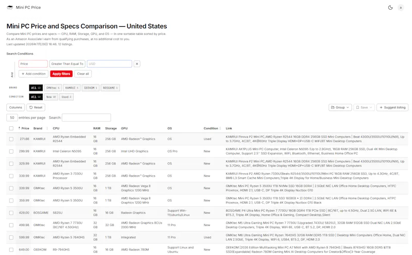The width and height of the screenshot is (412, 255).
Task: Click the R9-7940HS CPU cell
Action: pos(61,250)
